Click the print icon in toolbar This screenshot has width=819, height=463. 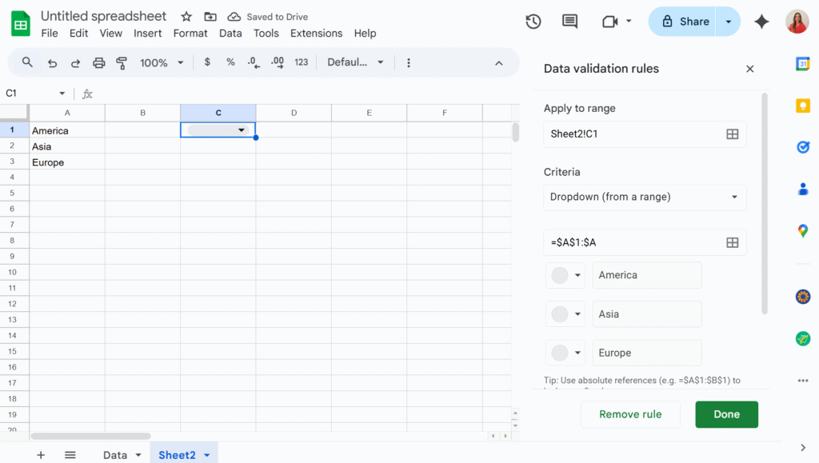[x=99, y=62]
